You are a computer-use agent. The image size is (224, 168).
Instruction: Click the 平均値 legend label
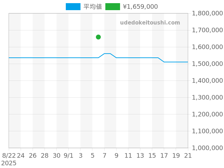[x=92, y=7]
